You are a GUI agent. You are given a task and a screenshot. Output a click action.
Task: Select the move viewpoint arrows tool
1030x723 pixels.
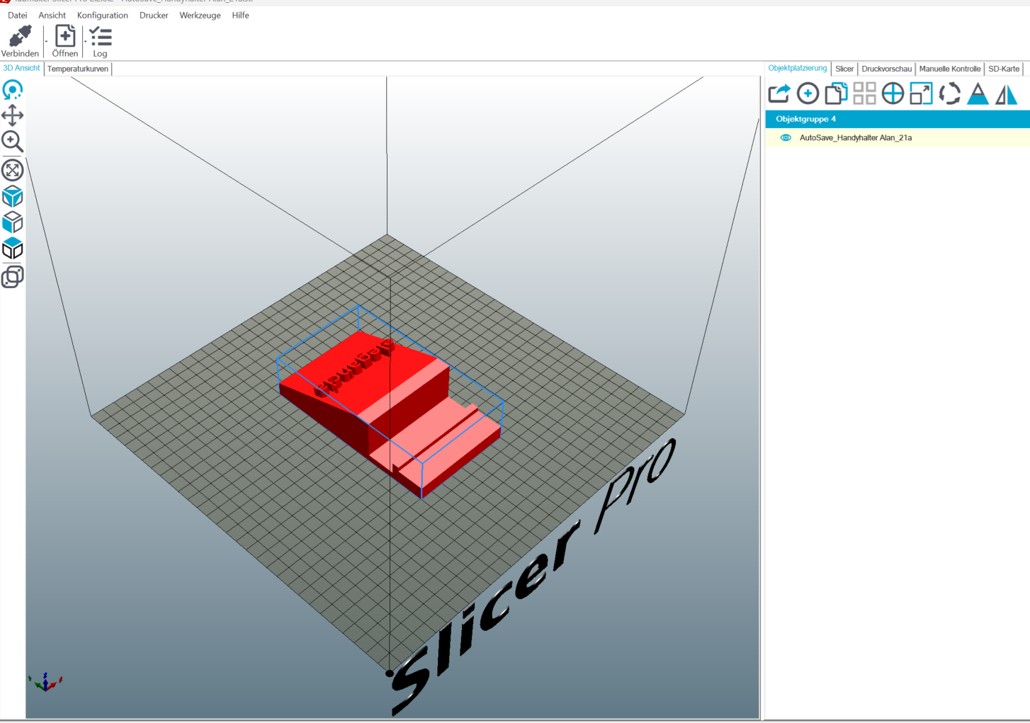coord(13,115)
